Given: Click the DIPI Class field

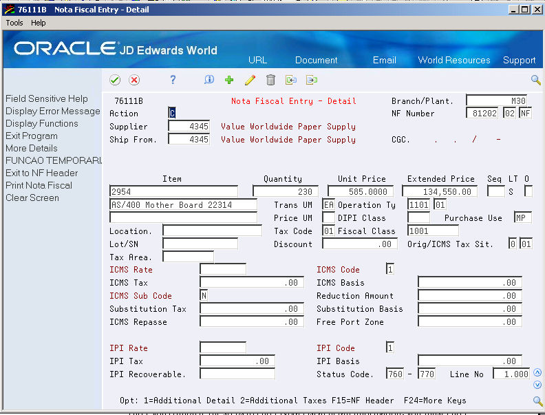Looking at the screenshot, I should [x=418, y=218].
